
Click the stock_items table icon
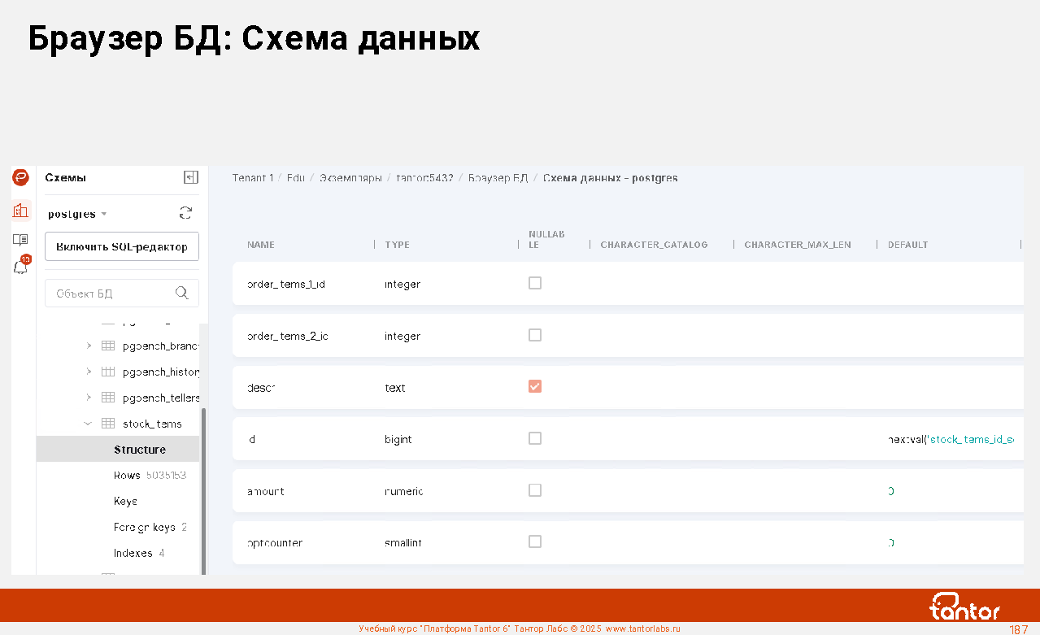(x=108, y=424)
